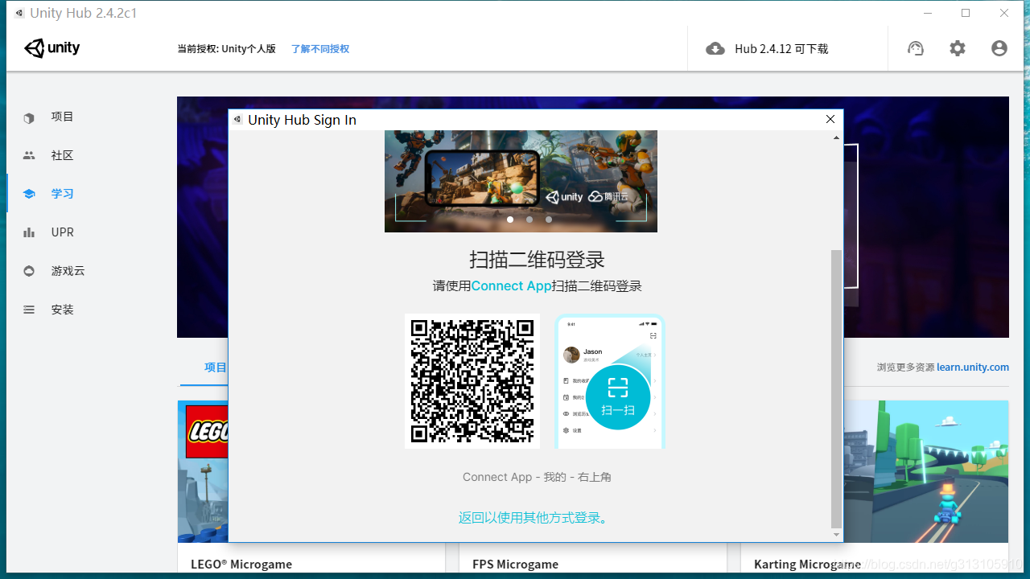
Task: Open the support headset icon
Action: [x=916, y=48]
